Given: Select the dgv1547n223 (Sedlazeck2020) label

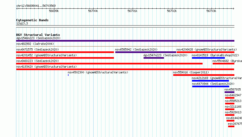Looking at the screenshot, I should (165, 55).
